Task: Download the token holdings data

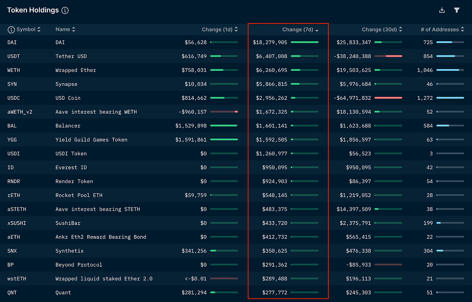Action: (442, 10)
